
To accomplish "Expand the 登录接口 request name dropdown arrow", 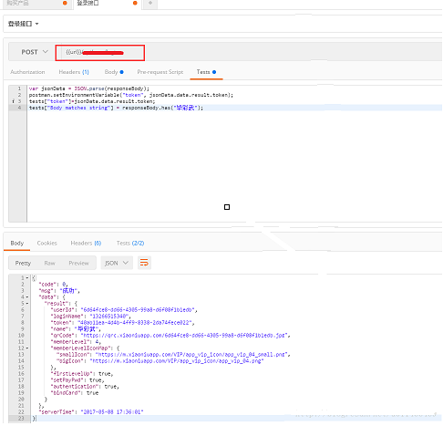I will coord(37,24).
